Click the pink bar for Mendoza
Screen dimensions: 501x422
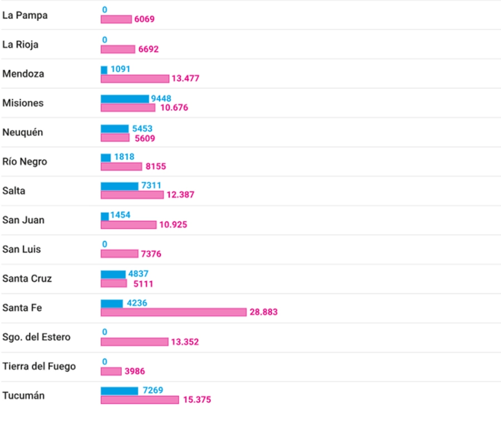coord(135,78)
